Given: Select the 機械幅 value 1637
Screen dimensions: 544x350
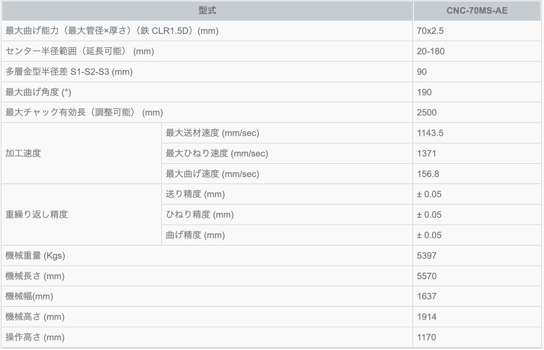Looking at the screenshot, I should 426,296.
